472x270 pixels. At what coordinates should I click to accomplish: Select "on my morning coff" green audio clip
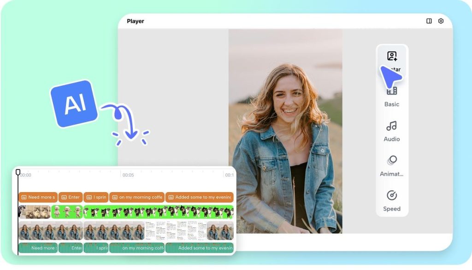coord(136,248)
